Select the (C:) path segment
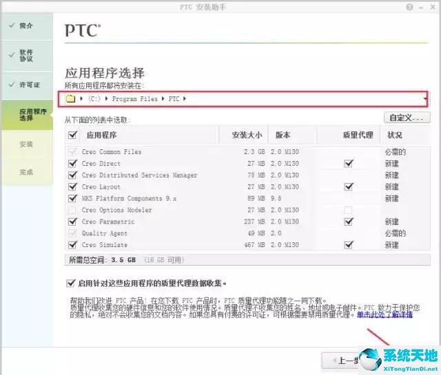Viewport: 441px width, 375px height. tap(94, 99)
